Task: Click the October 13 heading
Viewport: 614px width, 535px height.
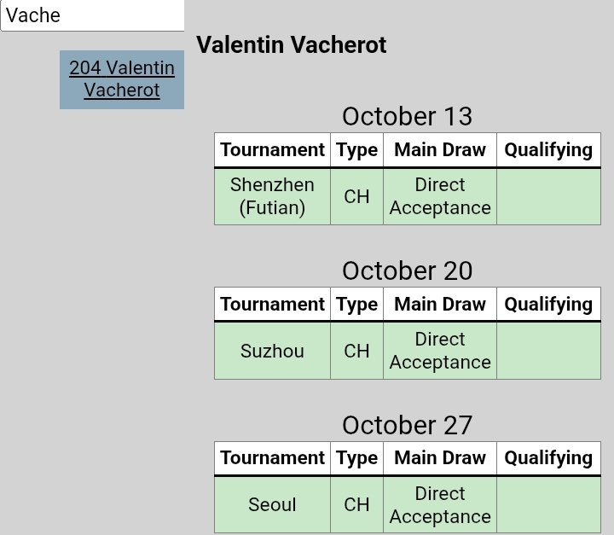Action: (x=408, y=116)
